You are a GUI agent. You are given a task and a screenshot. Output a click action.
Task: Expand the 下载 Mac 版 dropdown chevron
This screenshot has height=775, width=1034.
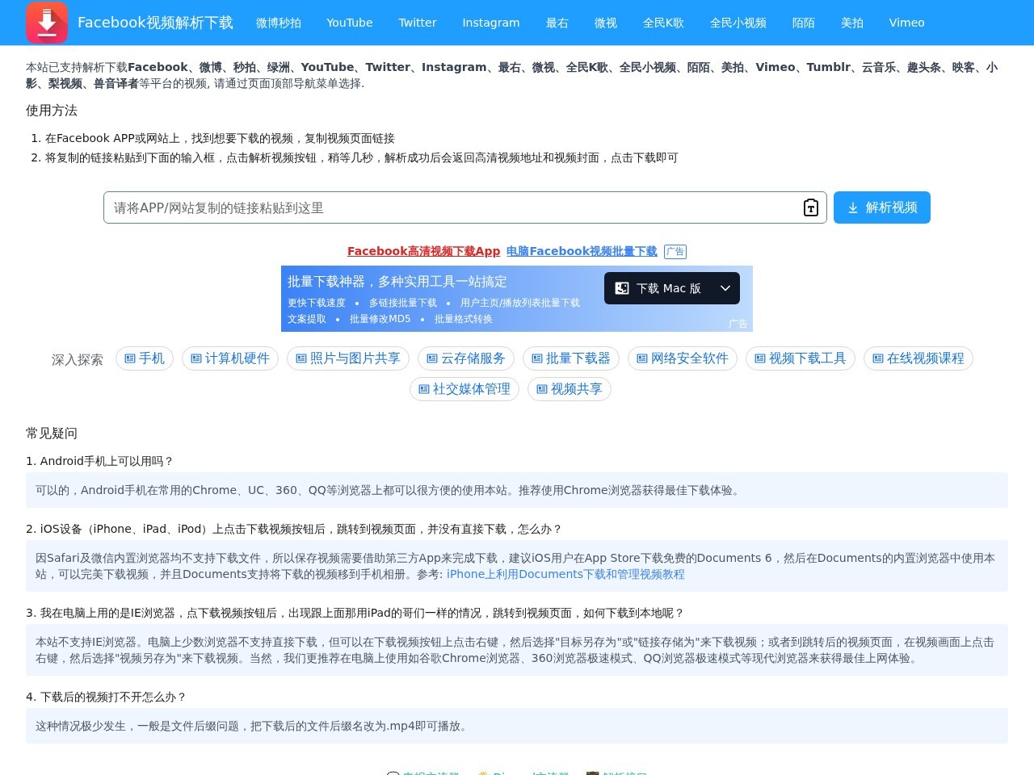click(x=725, y=288)
